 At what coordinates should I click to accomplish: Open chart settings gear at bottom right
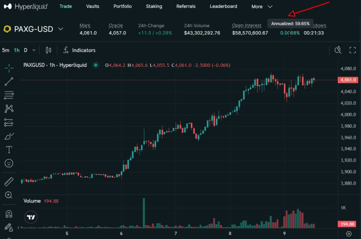(x=349, y=234)
